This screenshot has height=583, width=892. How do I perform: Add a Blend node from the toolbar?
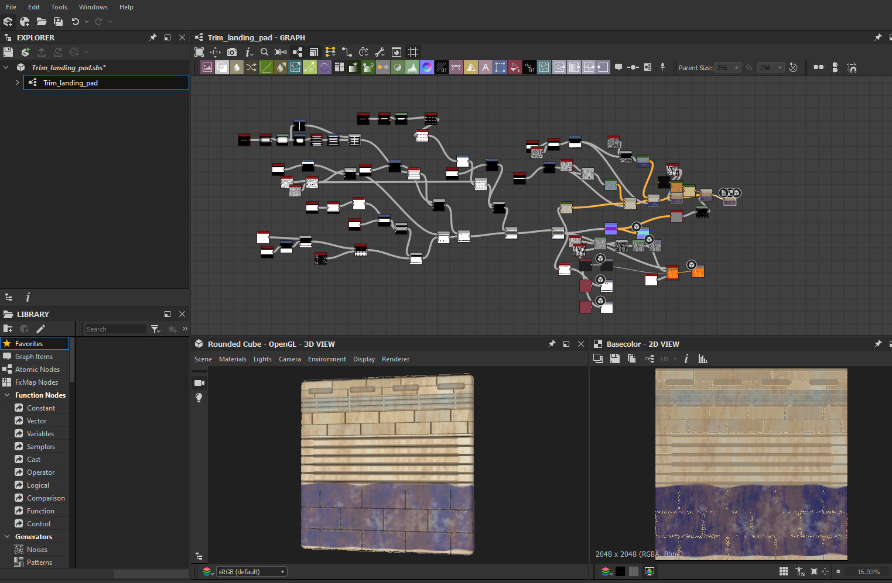222,67
